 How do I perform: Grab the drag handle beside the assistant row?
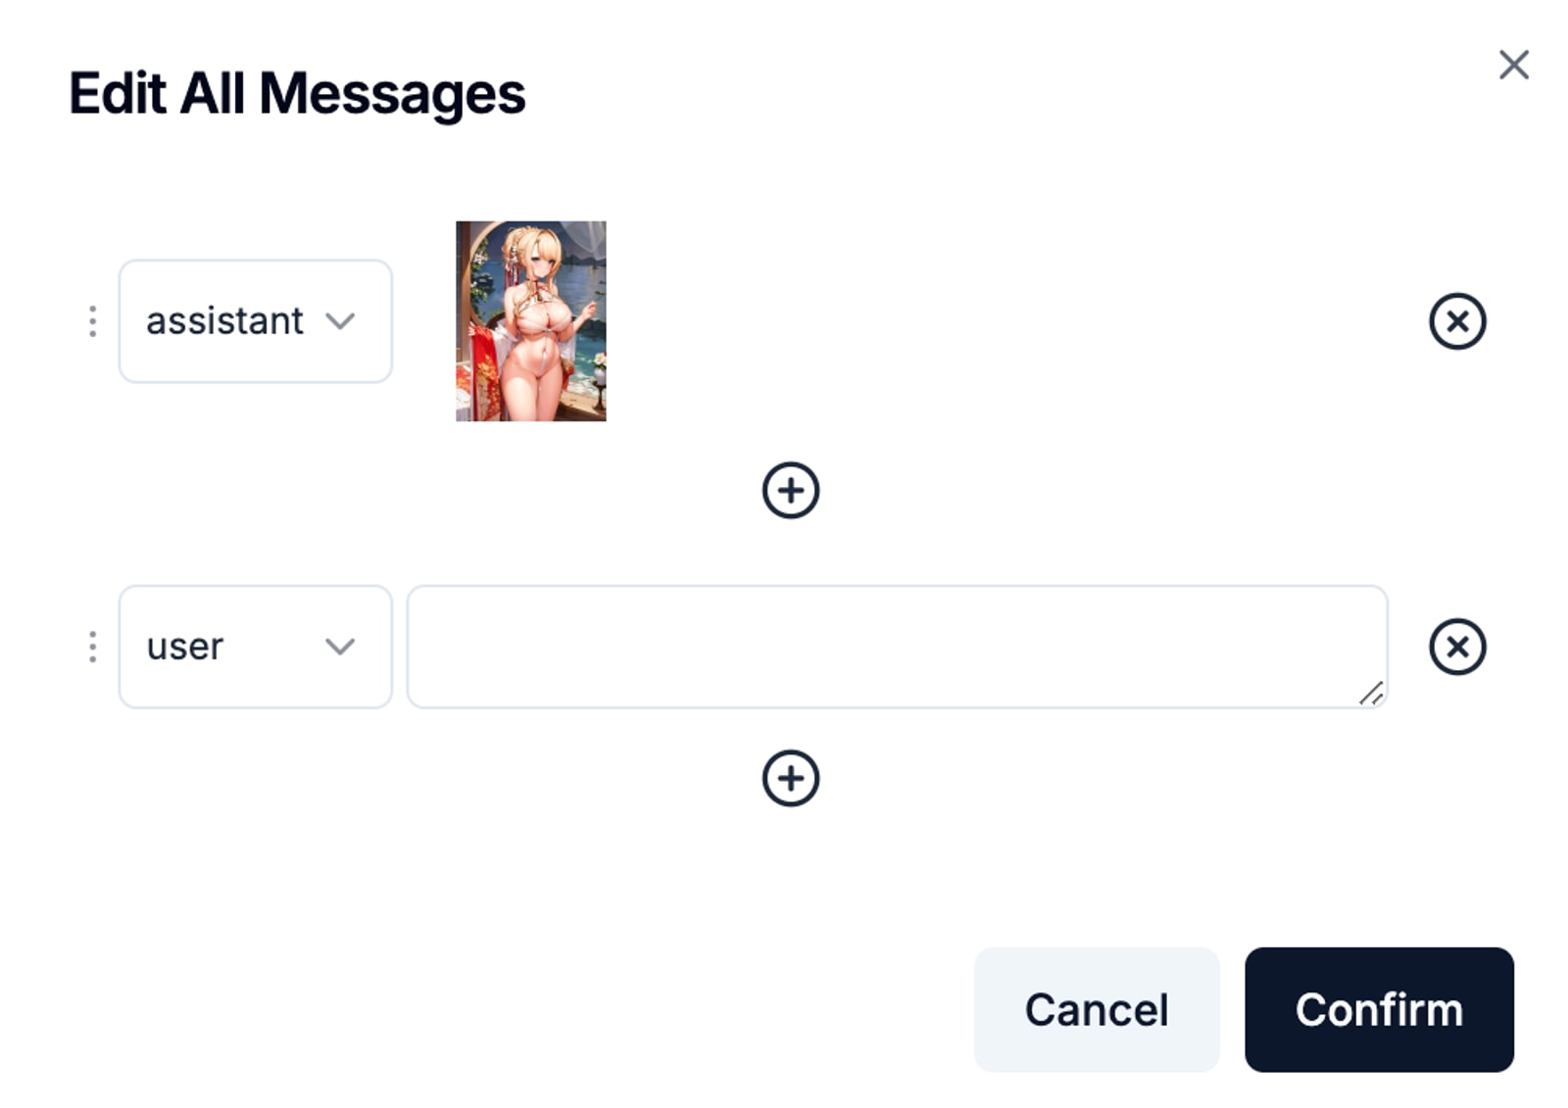coord(91,321)
